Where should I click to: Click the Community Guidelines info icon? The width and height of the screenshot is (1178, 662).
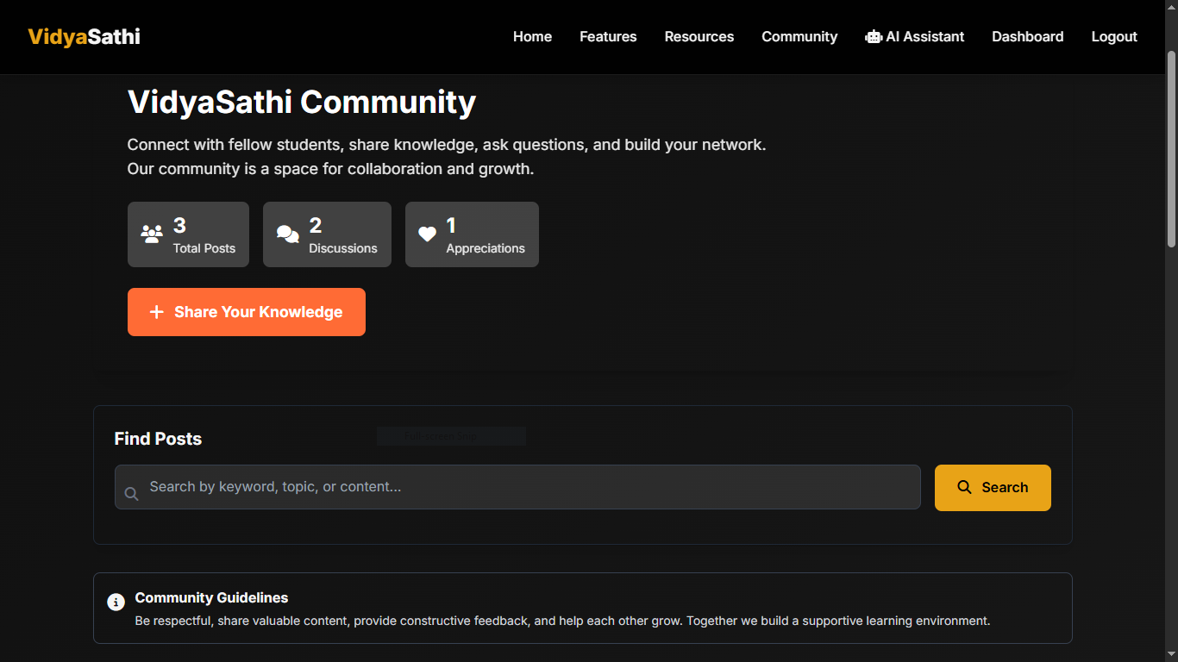(116, 602)
